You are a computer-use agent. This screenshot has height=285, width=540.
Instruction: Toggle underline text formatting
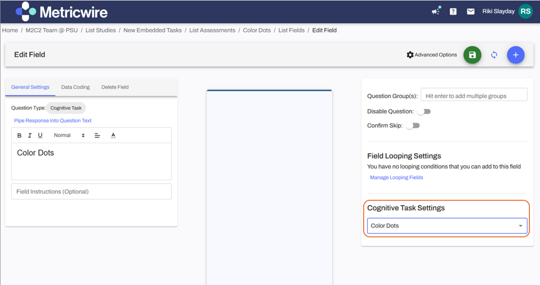point(40,135)
